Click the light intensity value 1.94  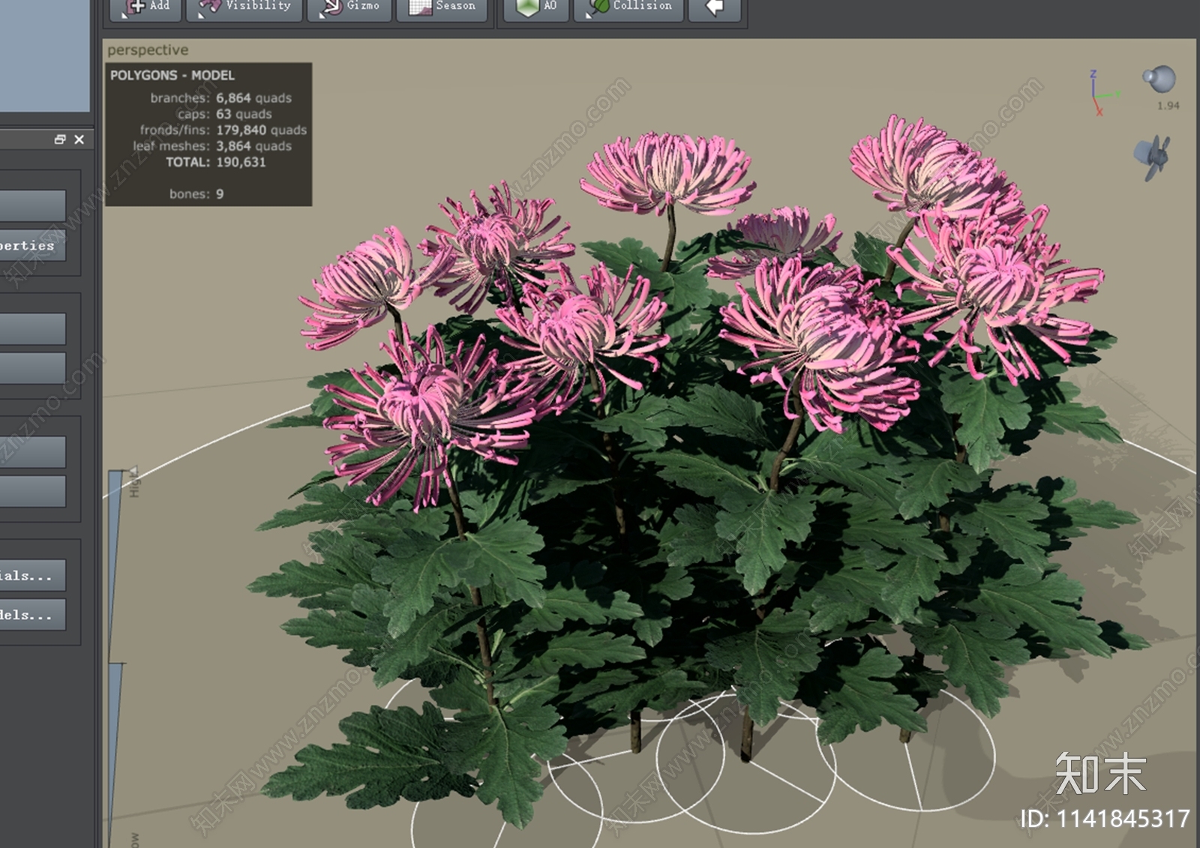(1168, 106)
